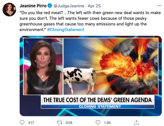This screenshot has height=126, width=164.
Task: Click the blue verified checkmark badge
Action: [50, 6]
